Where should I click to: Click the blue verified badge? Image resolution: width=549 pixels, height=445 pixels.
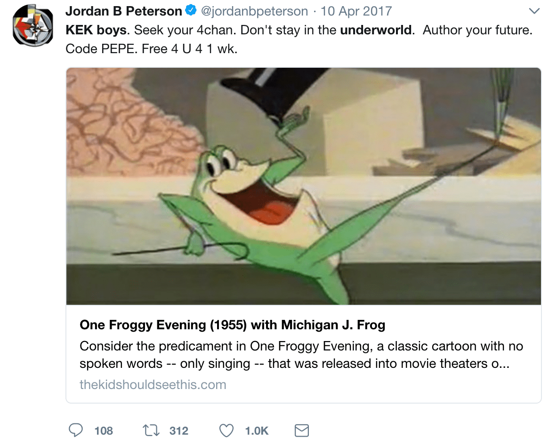click(x=191, y=11)
